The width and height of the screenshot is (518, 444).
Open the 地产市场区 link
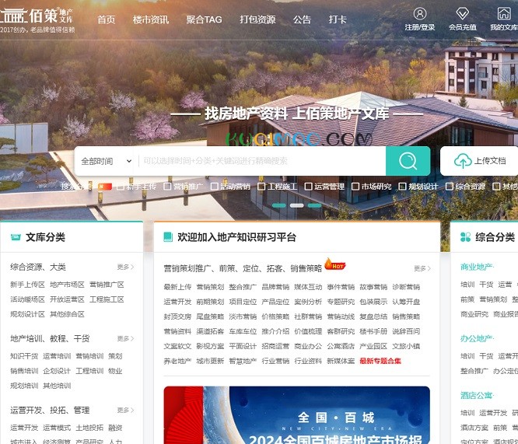point(67,285)
